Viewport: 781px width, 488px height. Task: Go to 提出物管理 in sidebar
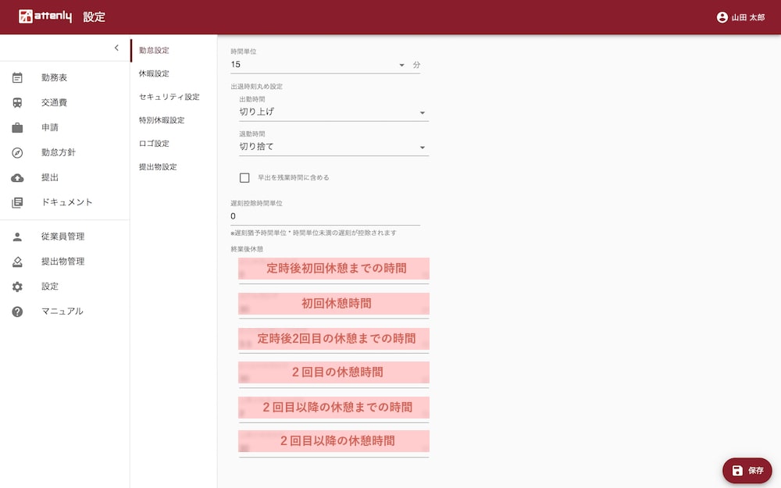click(62, 262)
